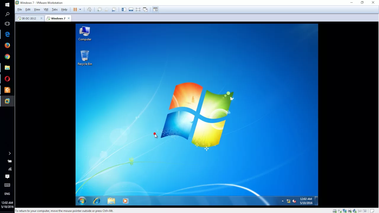Open the sound card status icon
379x213 pixels.
pyautogui.click(x=354, y=211)
